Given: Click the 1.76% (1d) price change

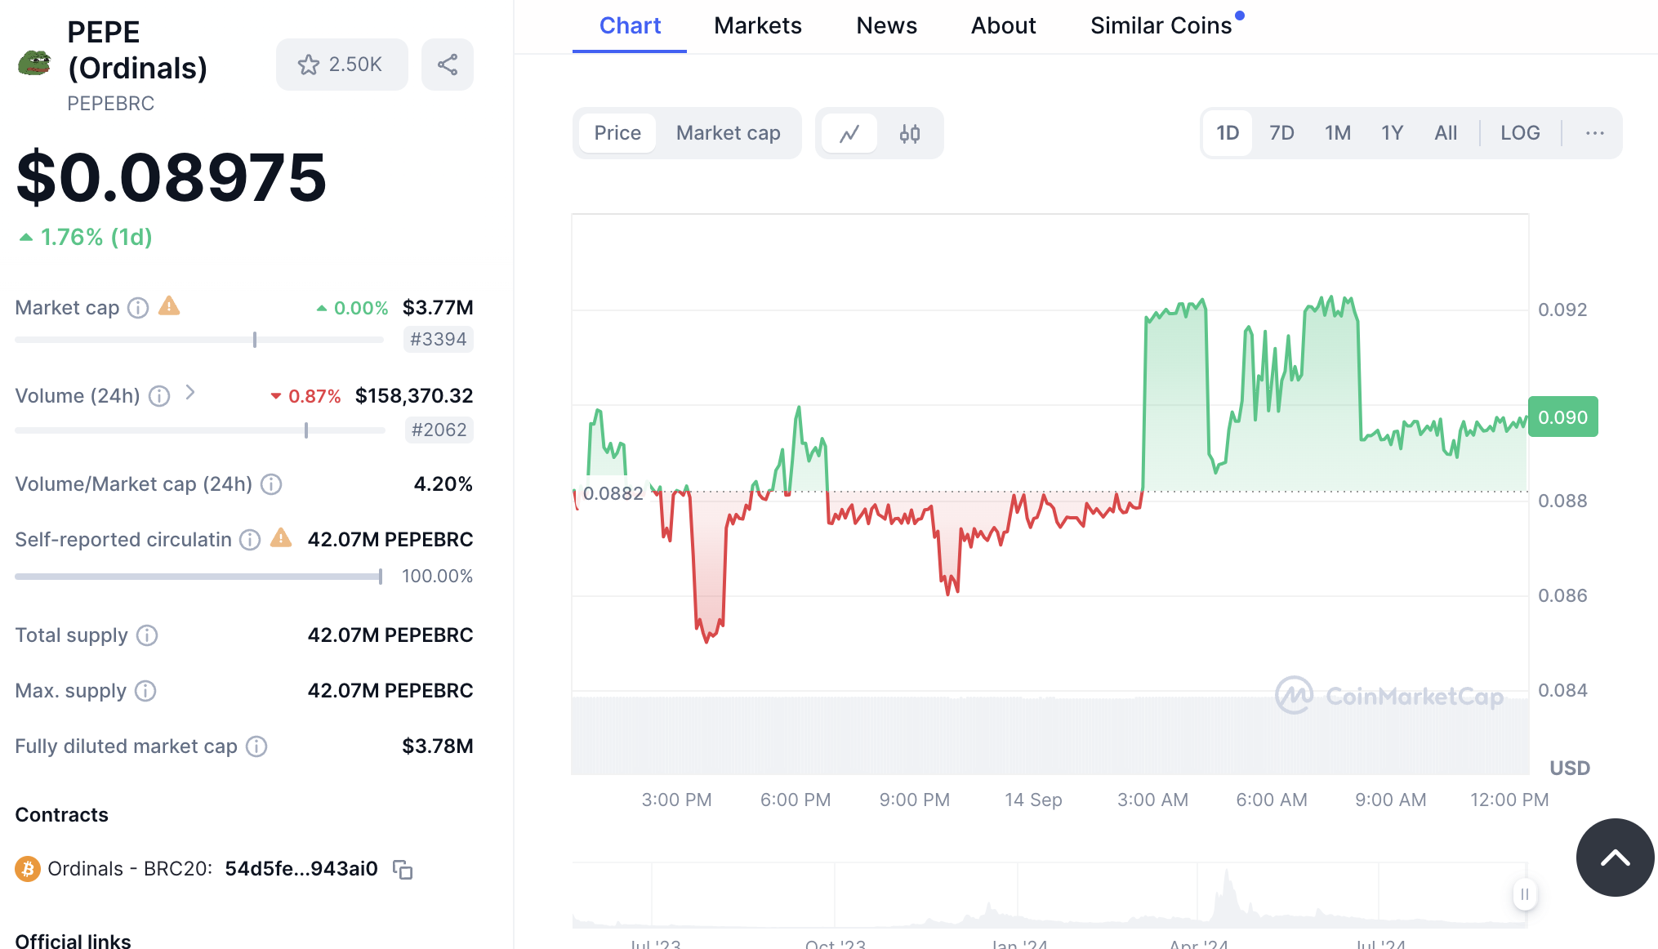Looking at the screenshot, I should pyautogui.click(x=86, y=238).
